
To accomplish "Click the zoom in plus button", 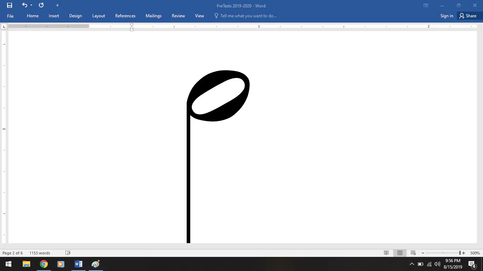I will [x=464, y=253].
